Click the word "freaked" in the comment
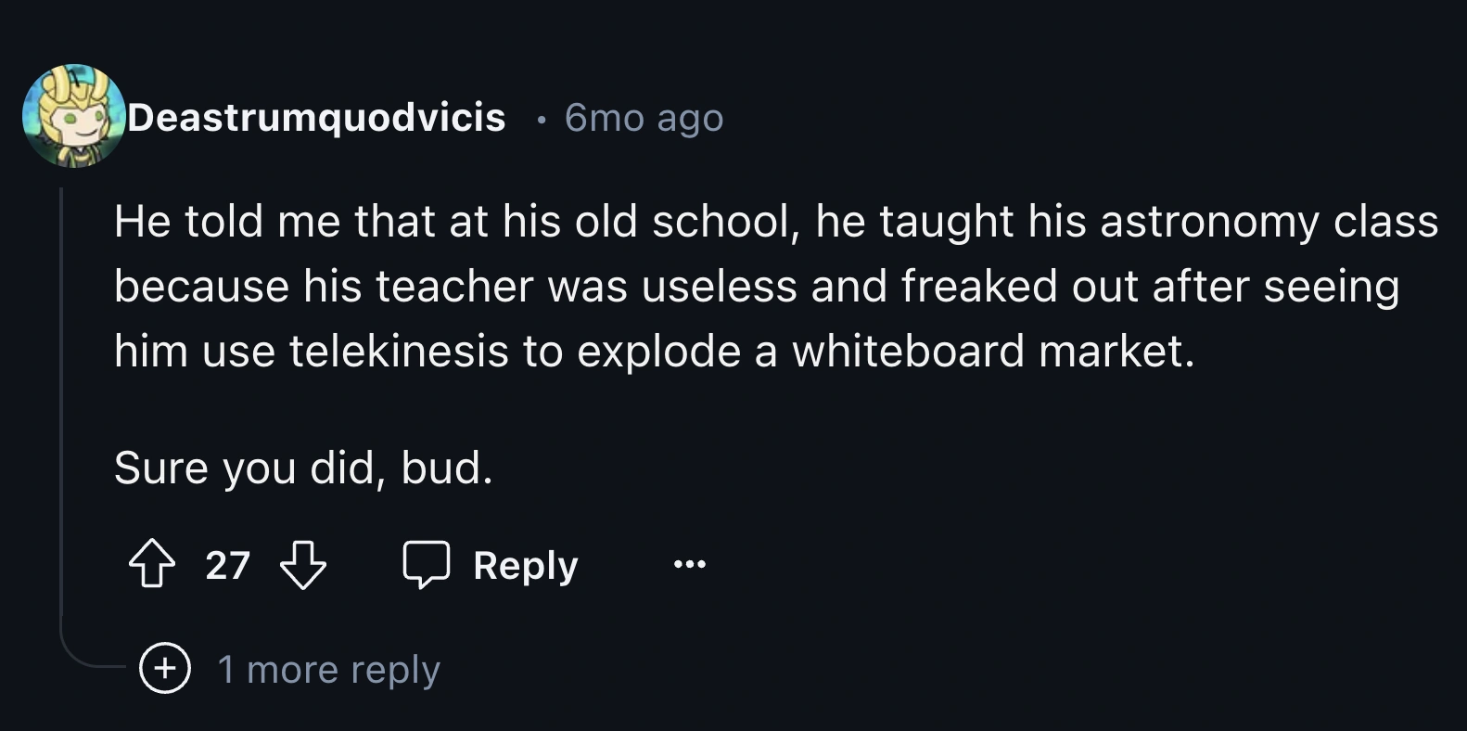The height and width of the screenshot is (731, 1467). (x=978, y=286)
